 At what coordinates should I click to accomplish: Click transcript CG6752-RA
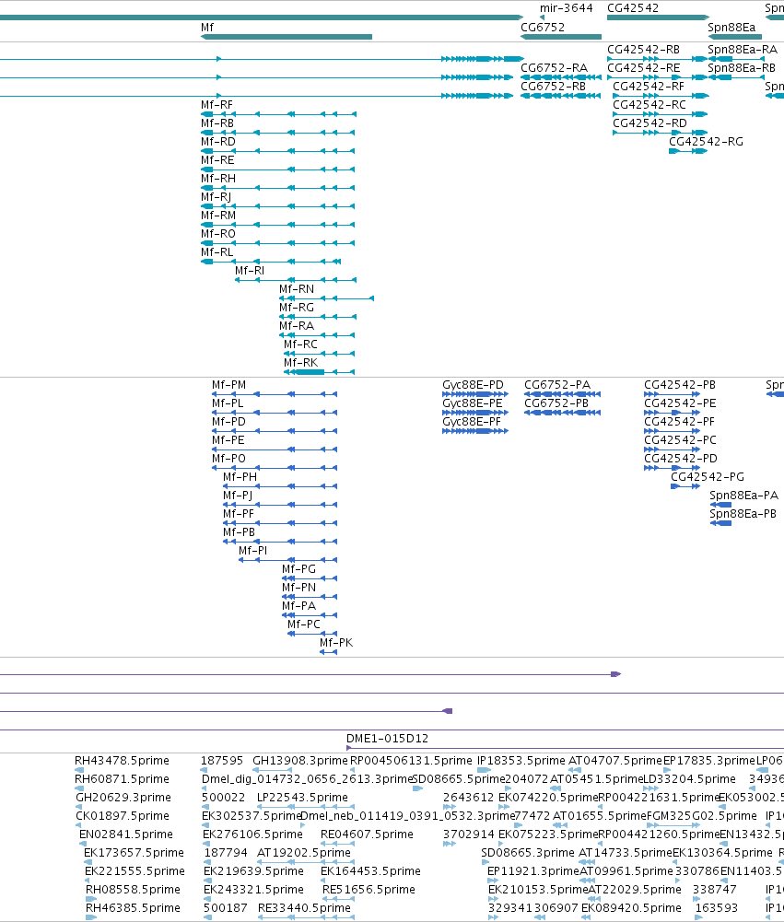point(554,68)
